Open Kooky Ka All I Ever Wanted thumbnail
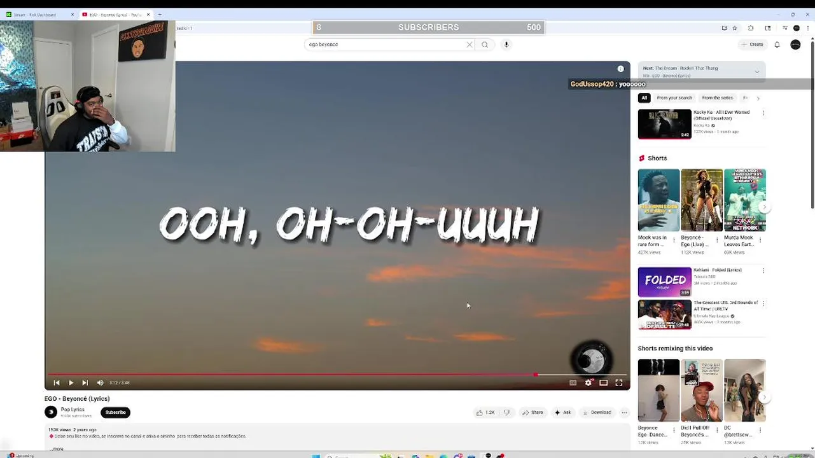 [x=664, y=124]
